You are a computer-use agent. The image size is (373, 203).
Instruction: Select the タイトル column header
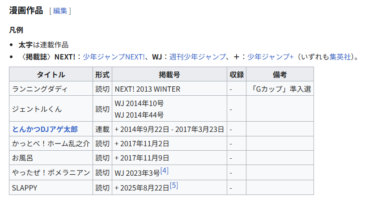(51, 75)
